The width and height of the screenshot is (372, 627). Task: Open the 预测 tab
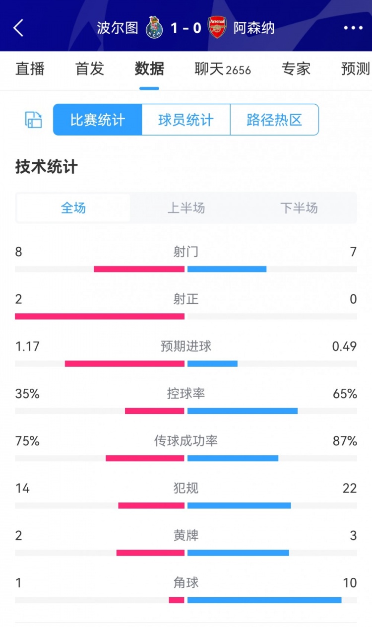[355, 69]
